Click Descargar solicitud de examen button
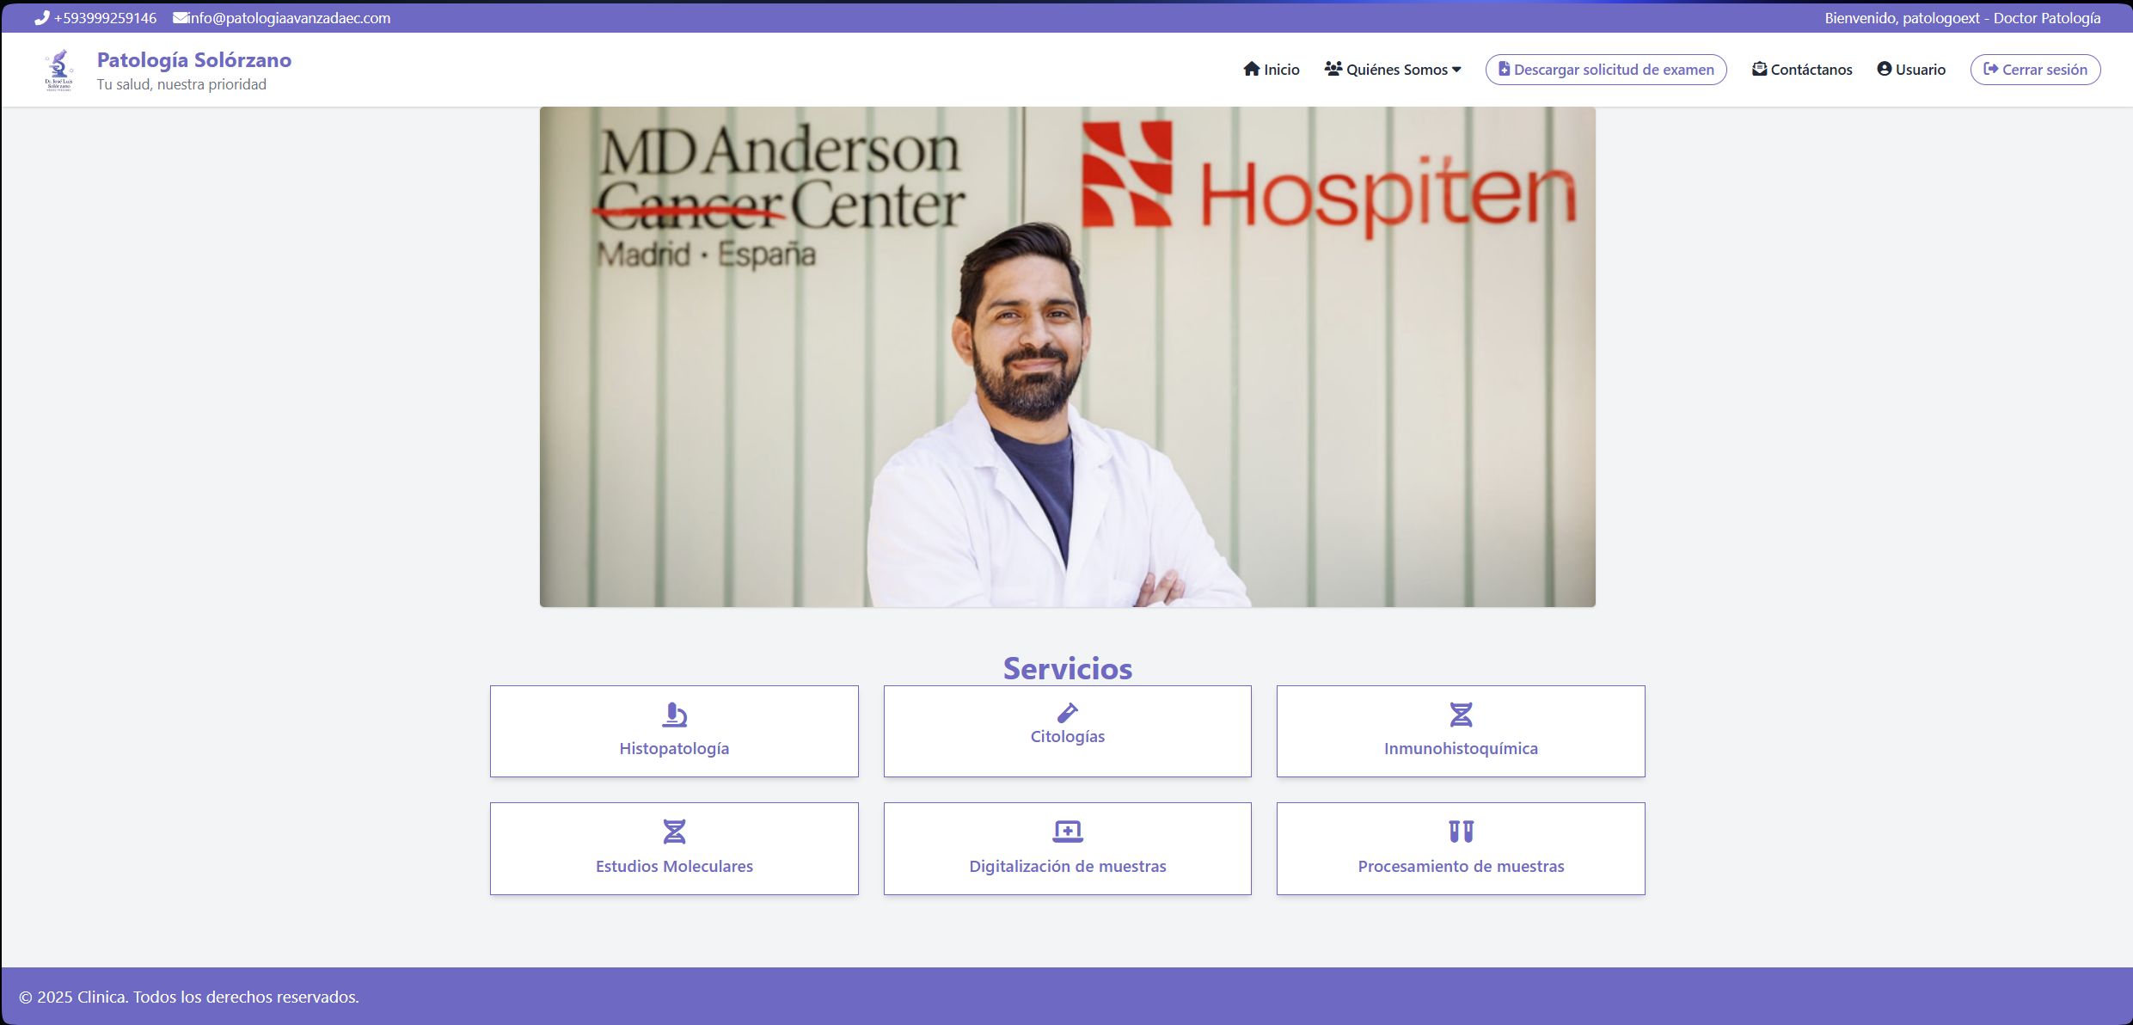 1606,69
